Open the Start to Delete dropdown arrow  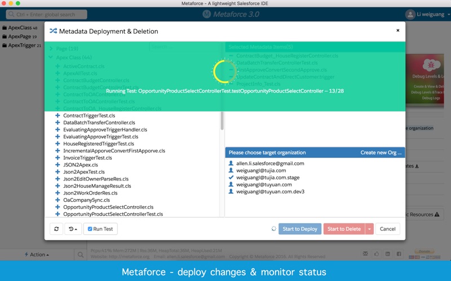click(x=369, y=229)
